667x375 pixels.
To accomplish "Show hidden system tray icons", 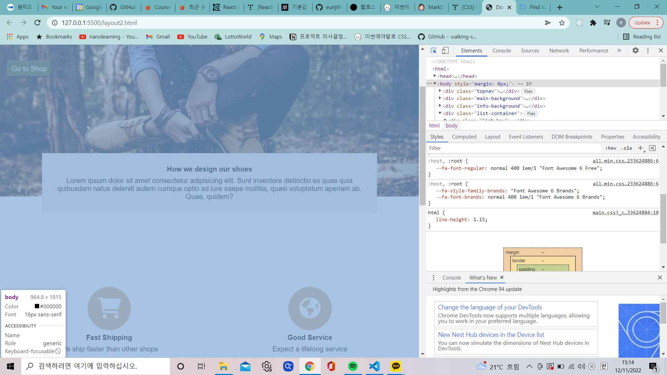I will click(x=529, y=366).
